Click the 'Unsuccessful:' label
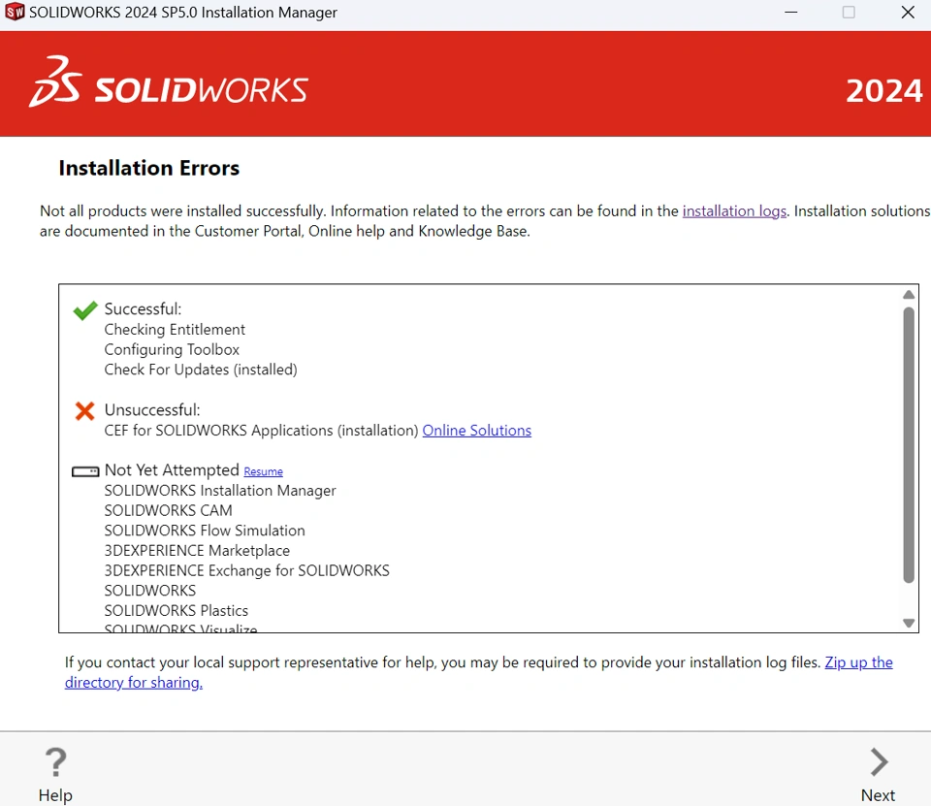931x806 pixels. pos(152,410)
